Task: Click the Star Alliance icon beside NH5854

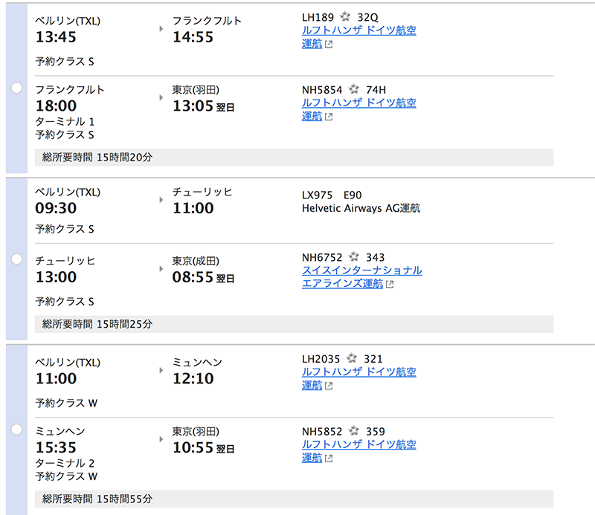Action: pyautogui.click(x=354, y=89)
